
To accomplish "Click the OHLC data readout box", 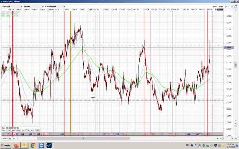I will pyautogui.click(x=21, y=129).
